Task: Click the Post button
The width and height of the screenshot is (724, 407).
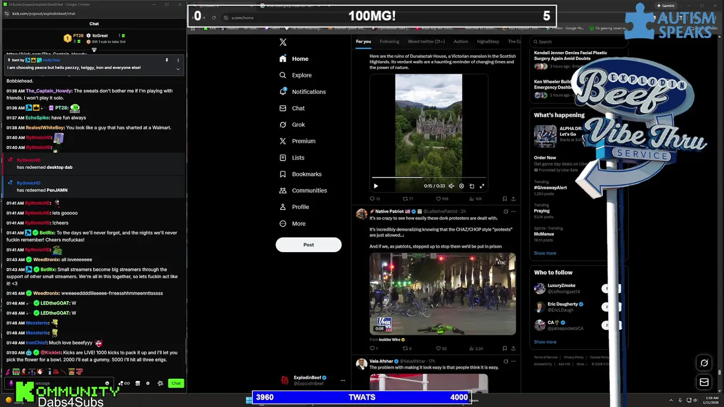Action: (308, 245)
